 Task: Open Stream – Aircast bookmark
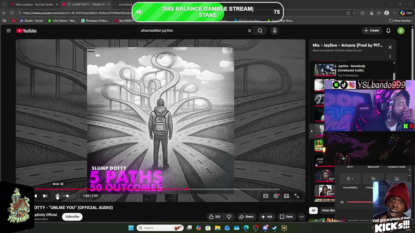[31, 21]
